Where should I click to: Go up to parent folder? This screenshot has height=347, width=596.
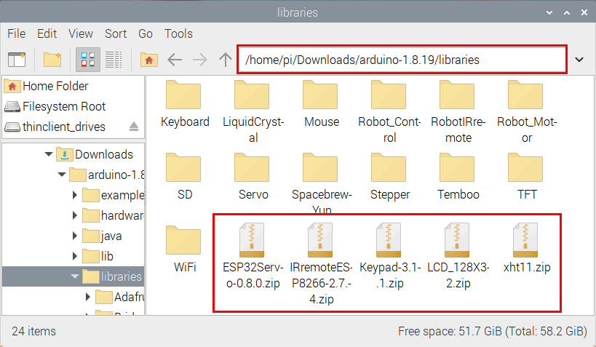click(226, 60)
